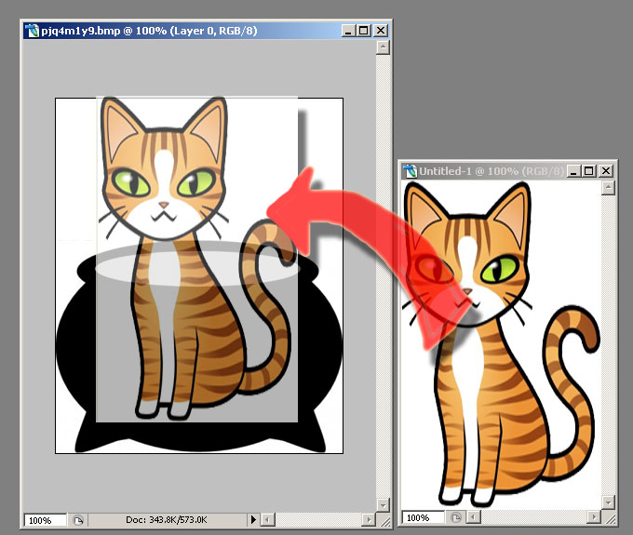Maximize the pjq4m1y9.bmp window

[364, 31]
